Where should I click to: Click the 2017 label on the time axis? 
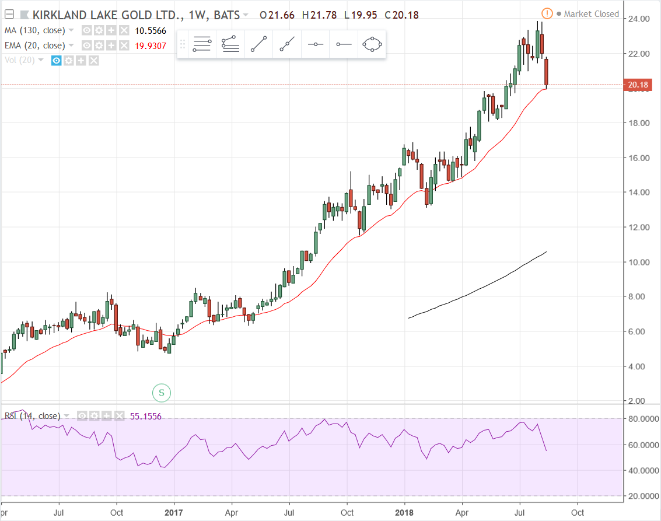click(x=174, y=513)
